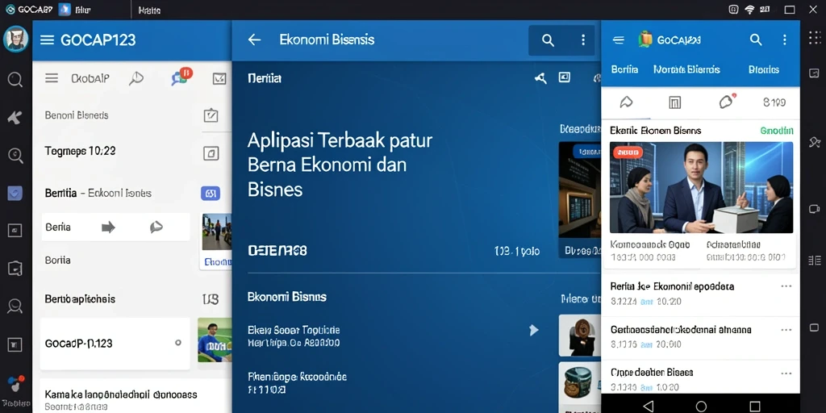Tap the Android home circle button
Viewport: 826px width, 413px height.
pos(701,407)
